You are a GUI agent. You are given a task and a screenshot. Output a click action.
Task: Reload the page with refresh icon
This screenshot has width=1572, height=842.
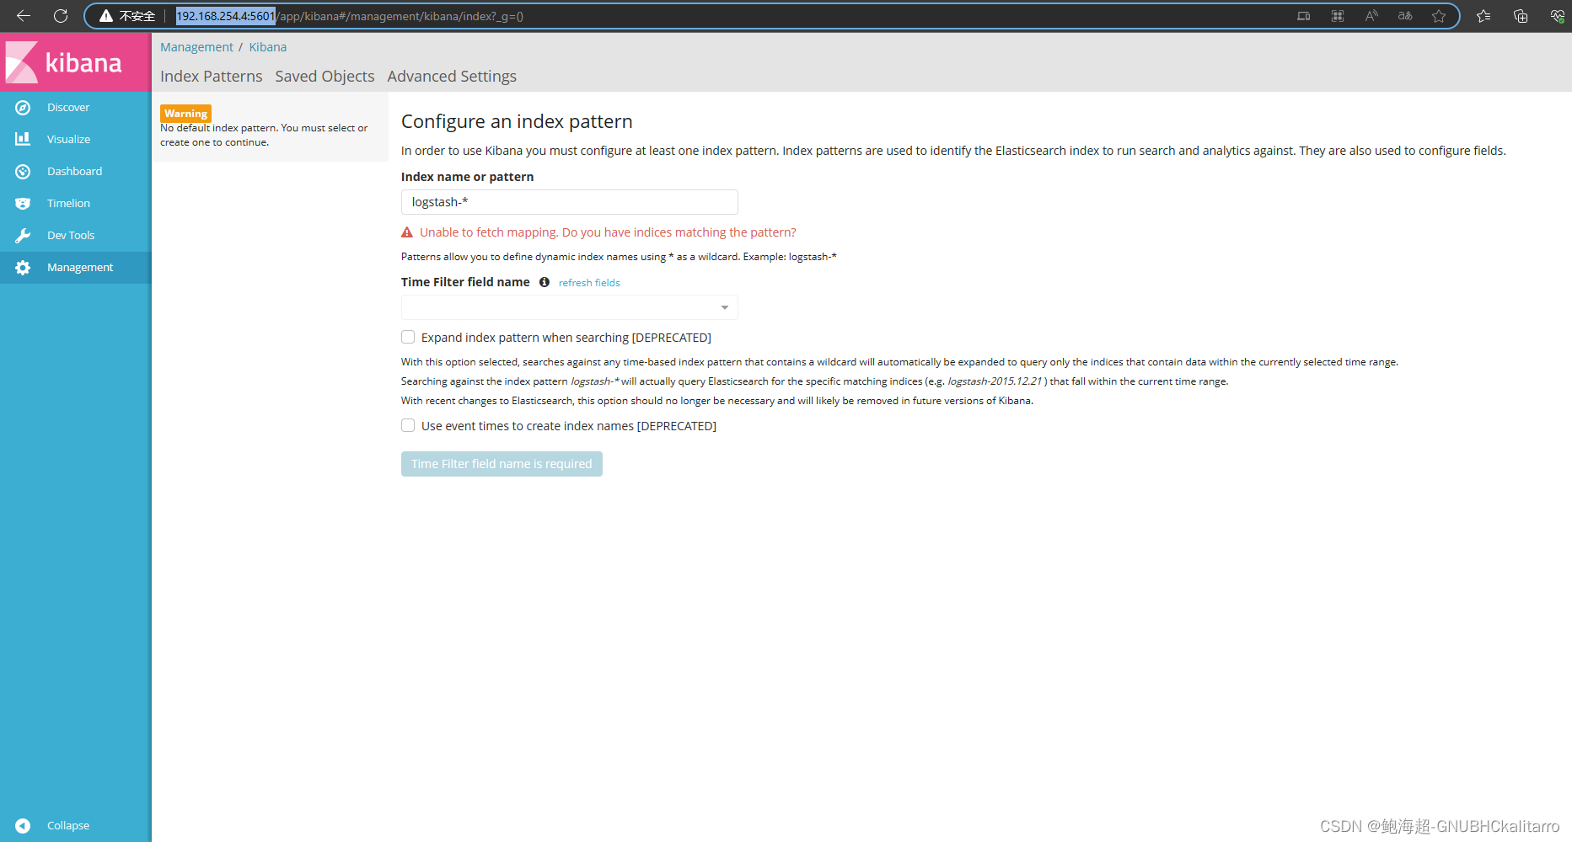[61, 16]
